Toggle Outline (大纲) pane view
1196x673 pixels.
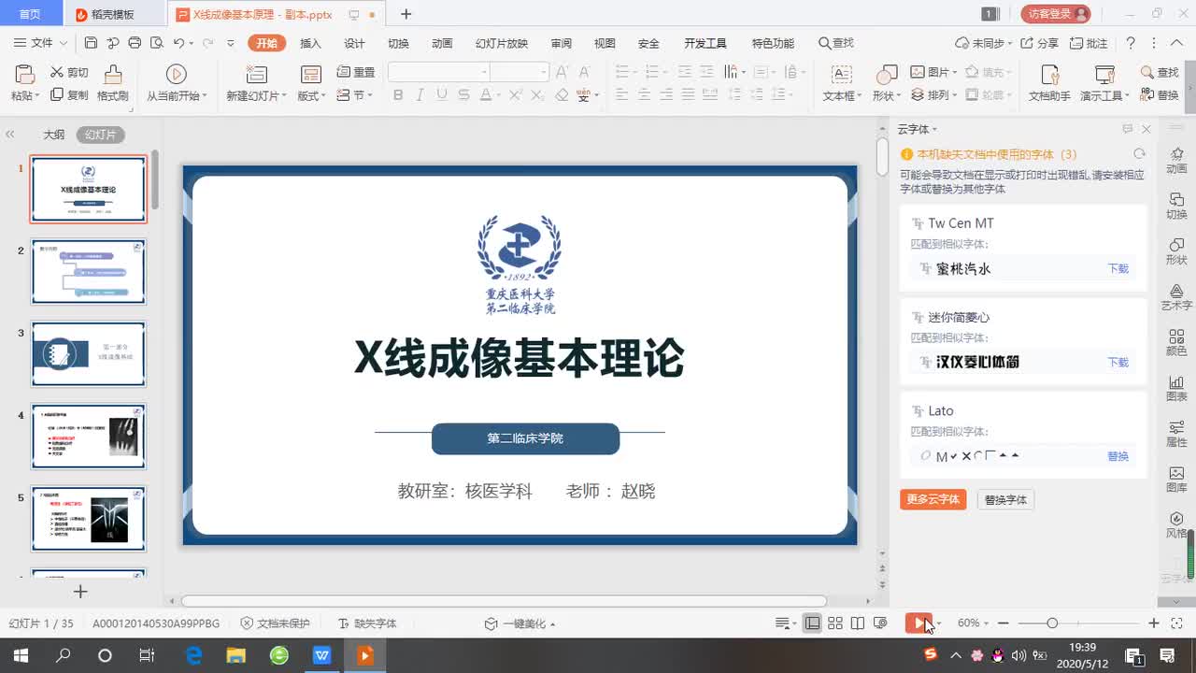coord(54,135)
